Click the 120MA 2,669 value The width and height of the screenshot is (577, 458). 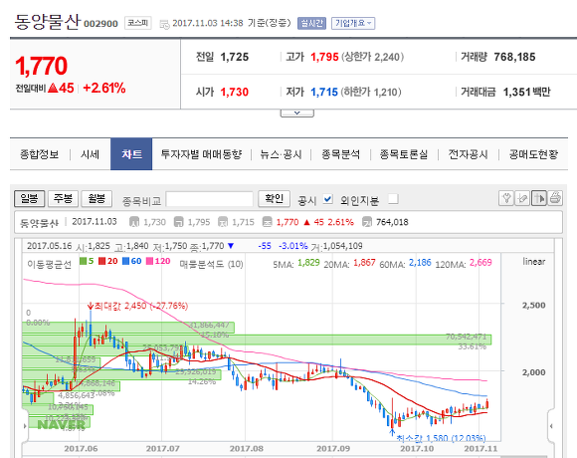pyautogui.click(x=481, y=263)
